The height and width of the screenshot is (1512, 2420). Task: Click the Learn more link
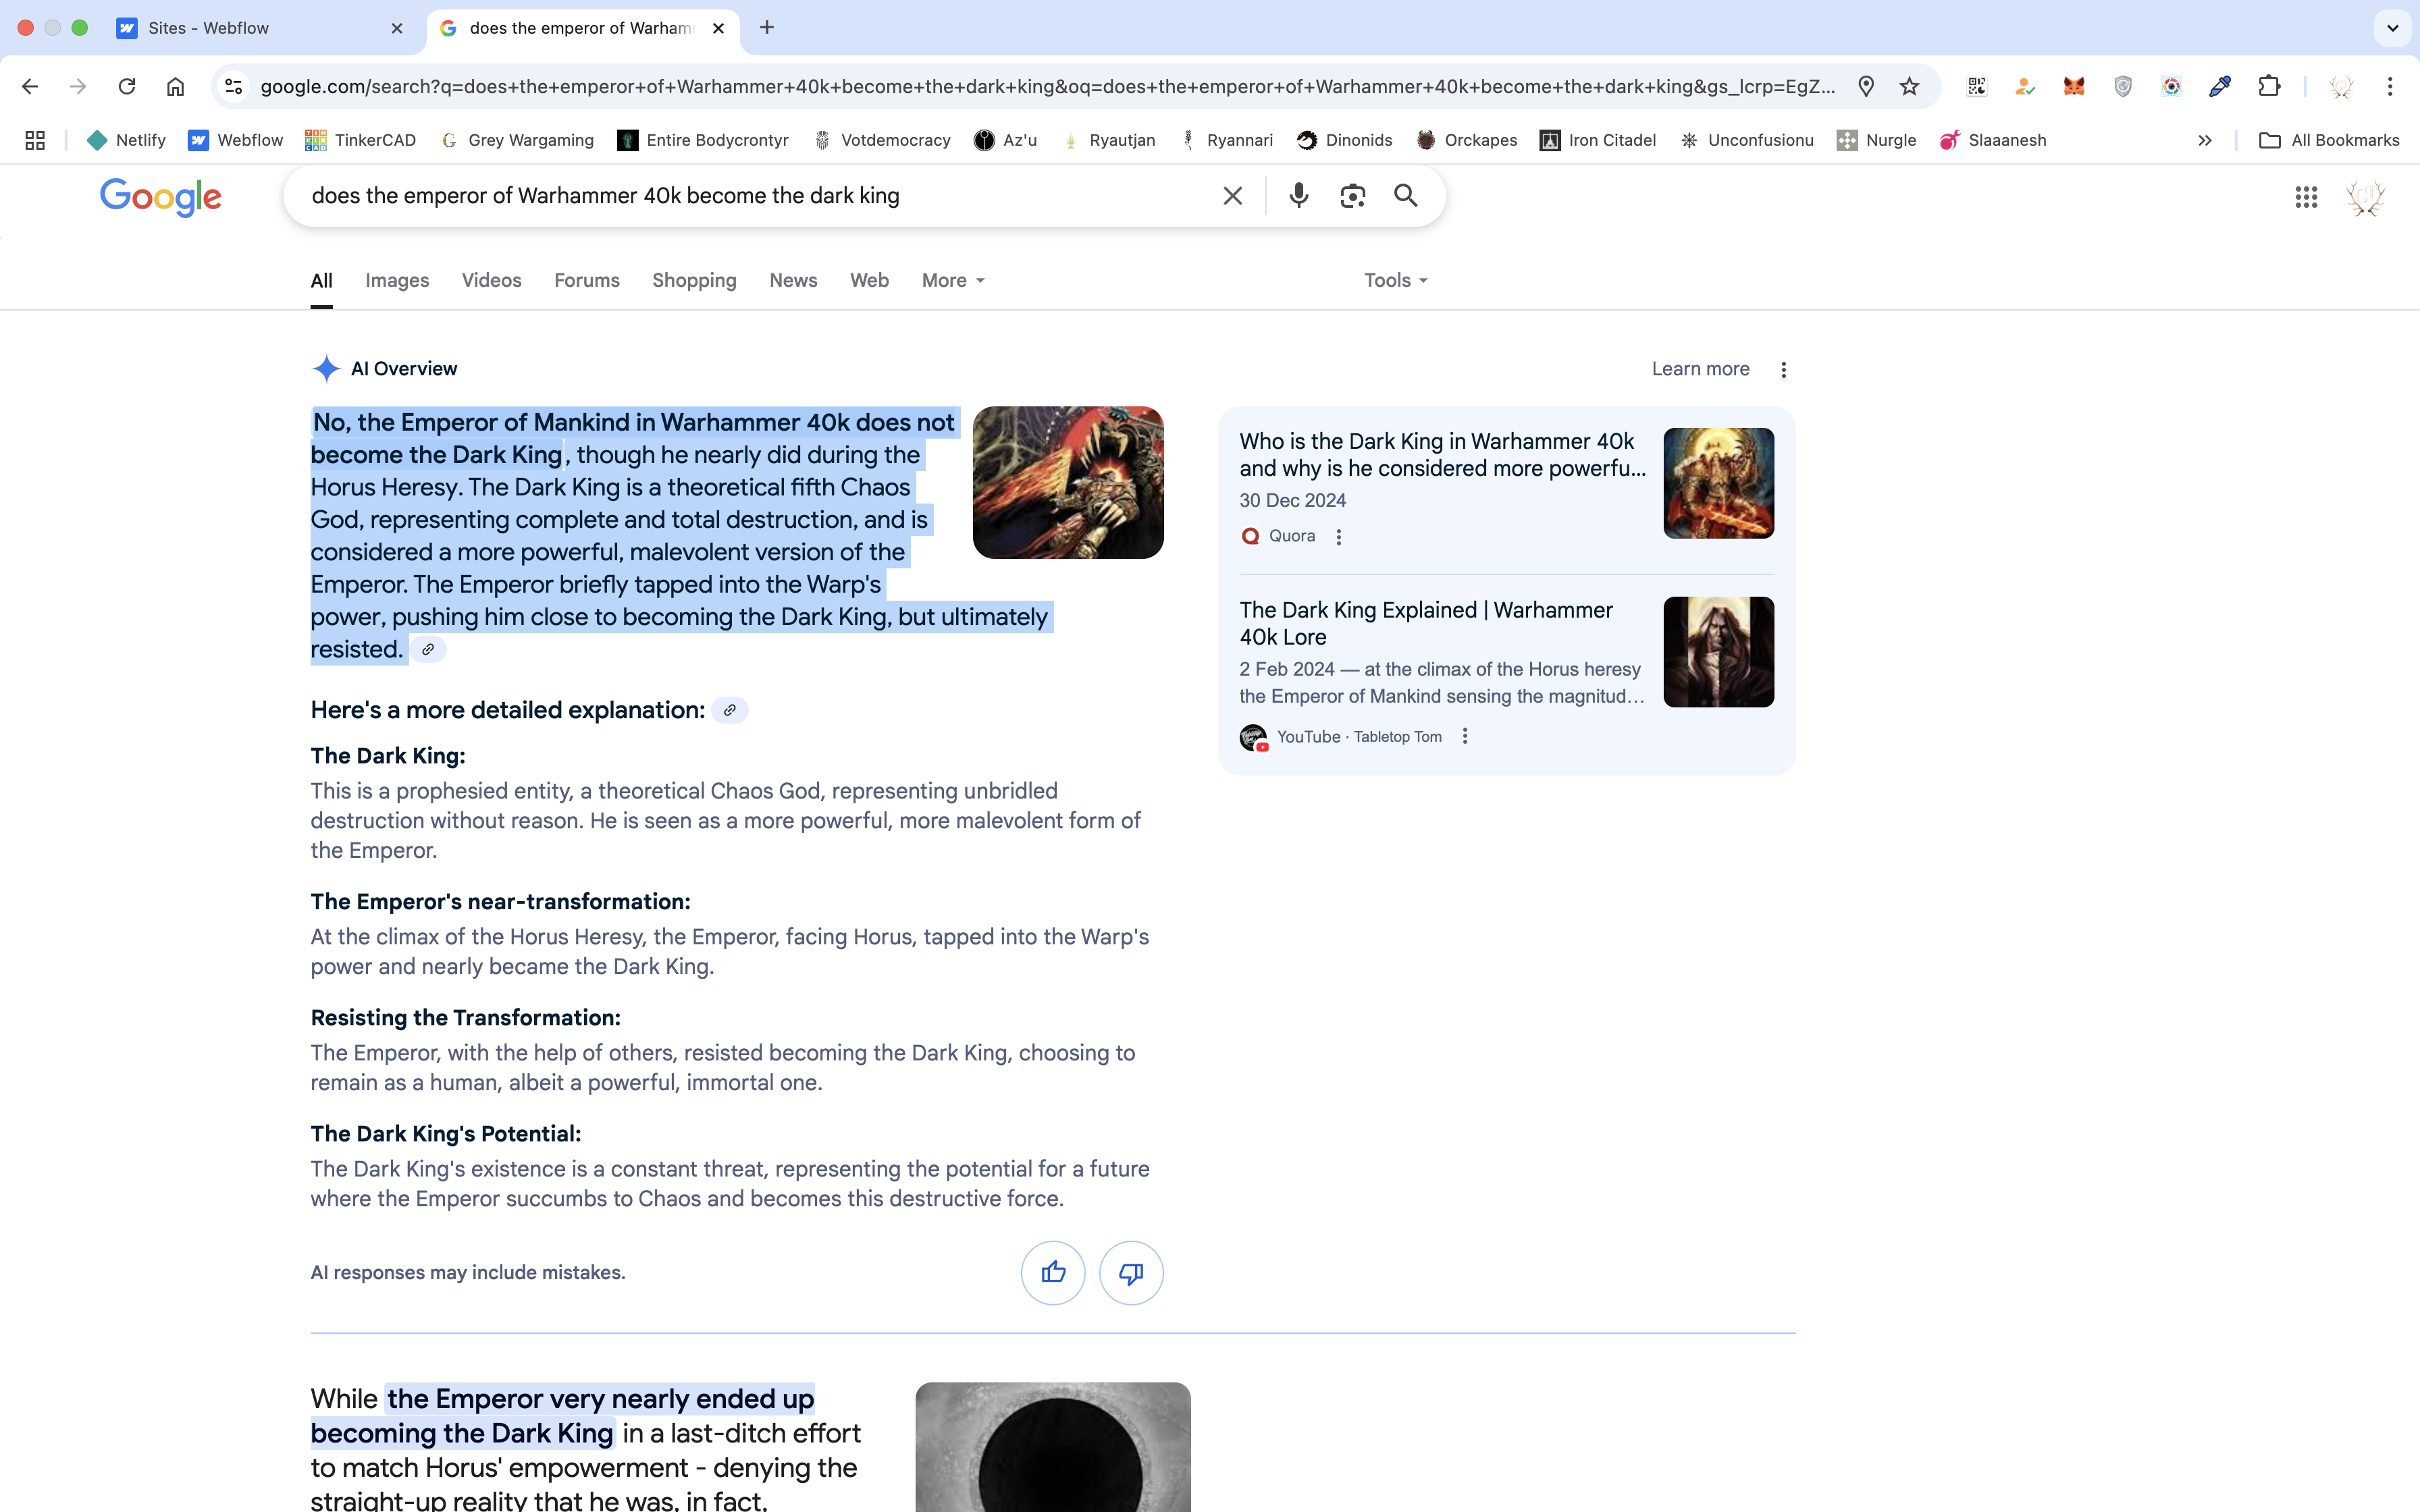[1700, 369]
